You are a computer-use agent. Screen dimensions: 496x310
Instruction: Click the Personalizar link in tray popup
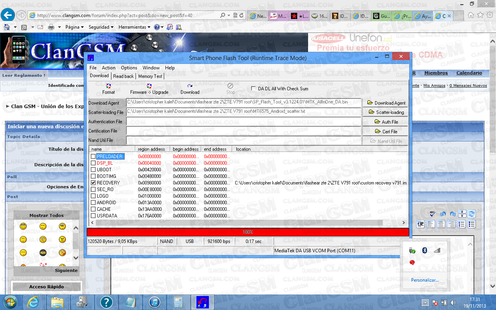(x=425, y=280)
